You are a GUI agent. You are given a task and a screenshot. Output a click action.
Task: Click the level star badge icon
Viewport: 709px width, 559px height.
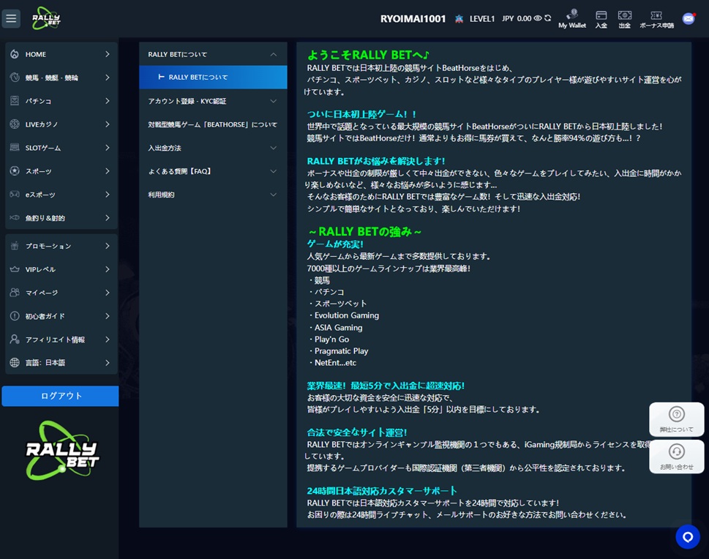459,18
